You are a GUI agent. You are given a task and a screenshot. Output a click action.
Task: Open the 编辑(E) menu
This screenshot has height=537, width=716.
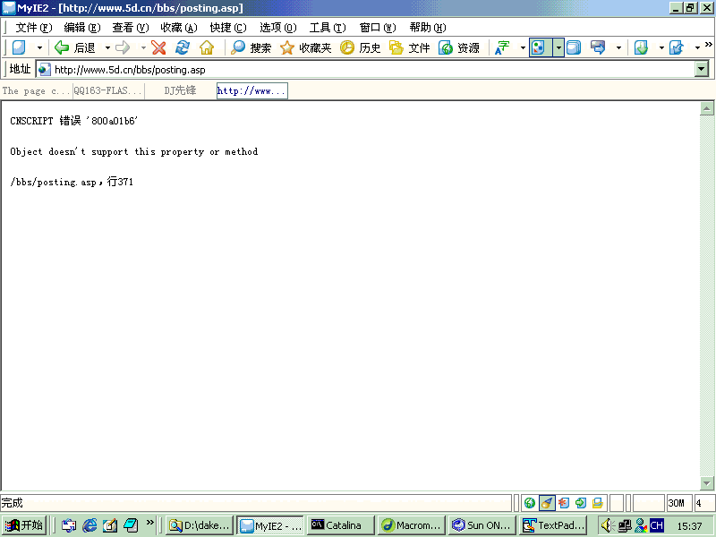tap(82, 28)
